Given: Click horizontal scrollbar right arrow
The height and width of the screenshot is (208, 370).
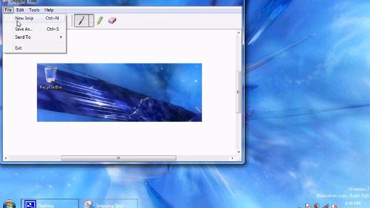Looking at the screenshot, I should pos(232,158).
